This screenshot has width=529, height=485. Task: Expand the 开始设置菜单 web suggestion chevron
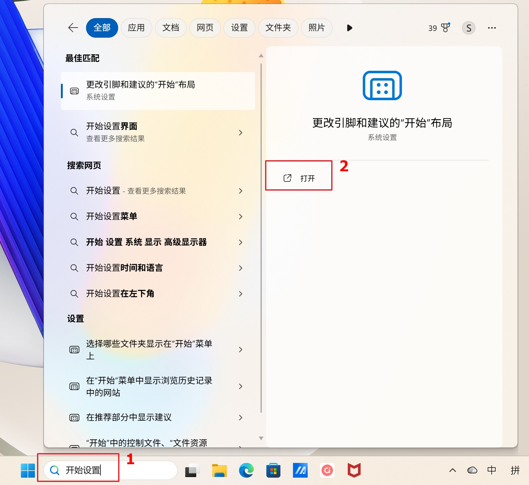click(241, 217)
